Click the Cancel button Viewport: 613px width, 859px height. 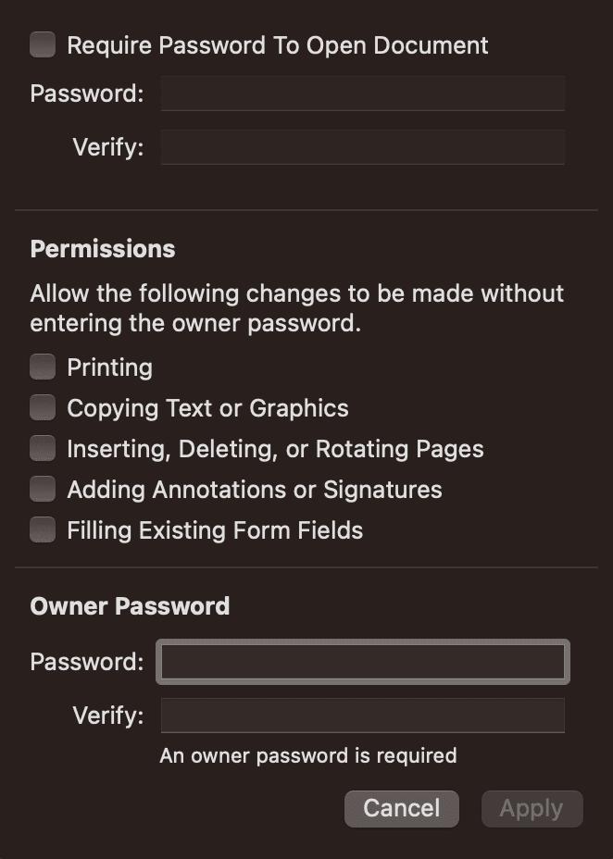(x=401, y=808)
